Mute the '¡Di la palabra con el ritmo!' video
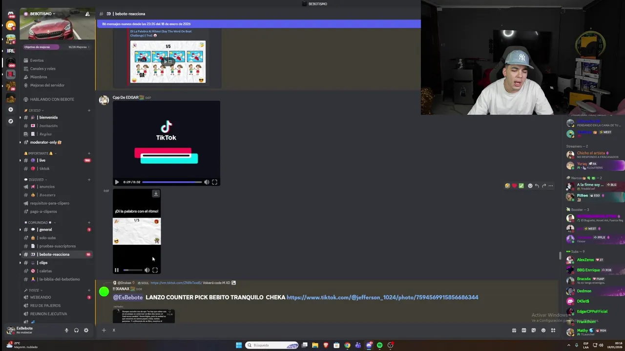Image resolution: width=625 pixels, height=351 pixels. (147, 270)
